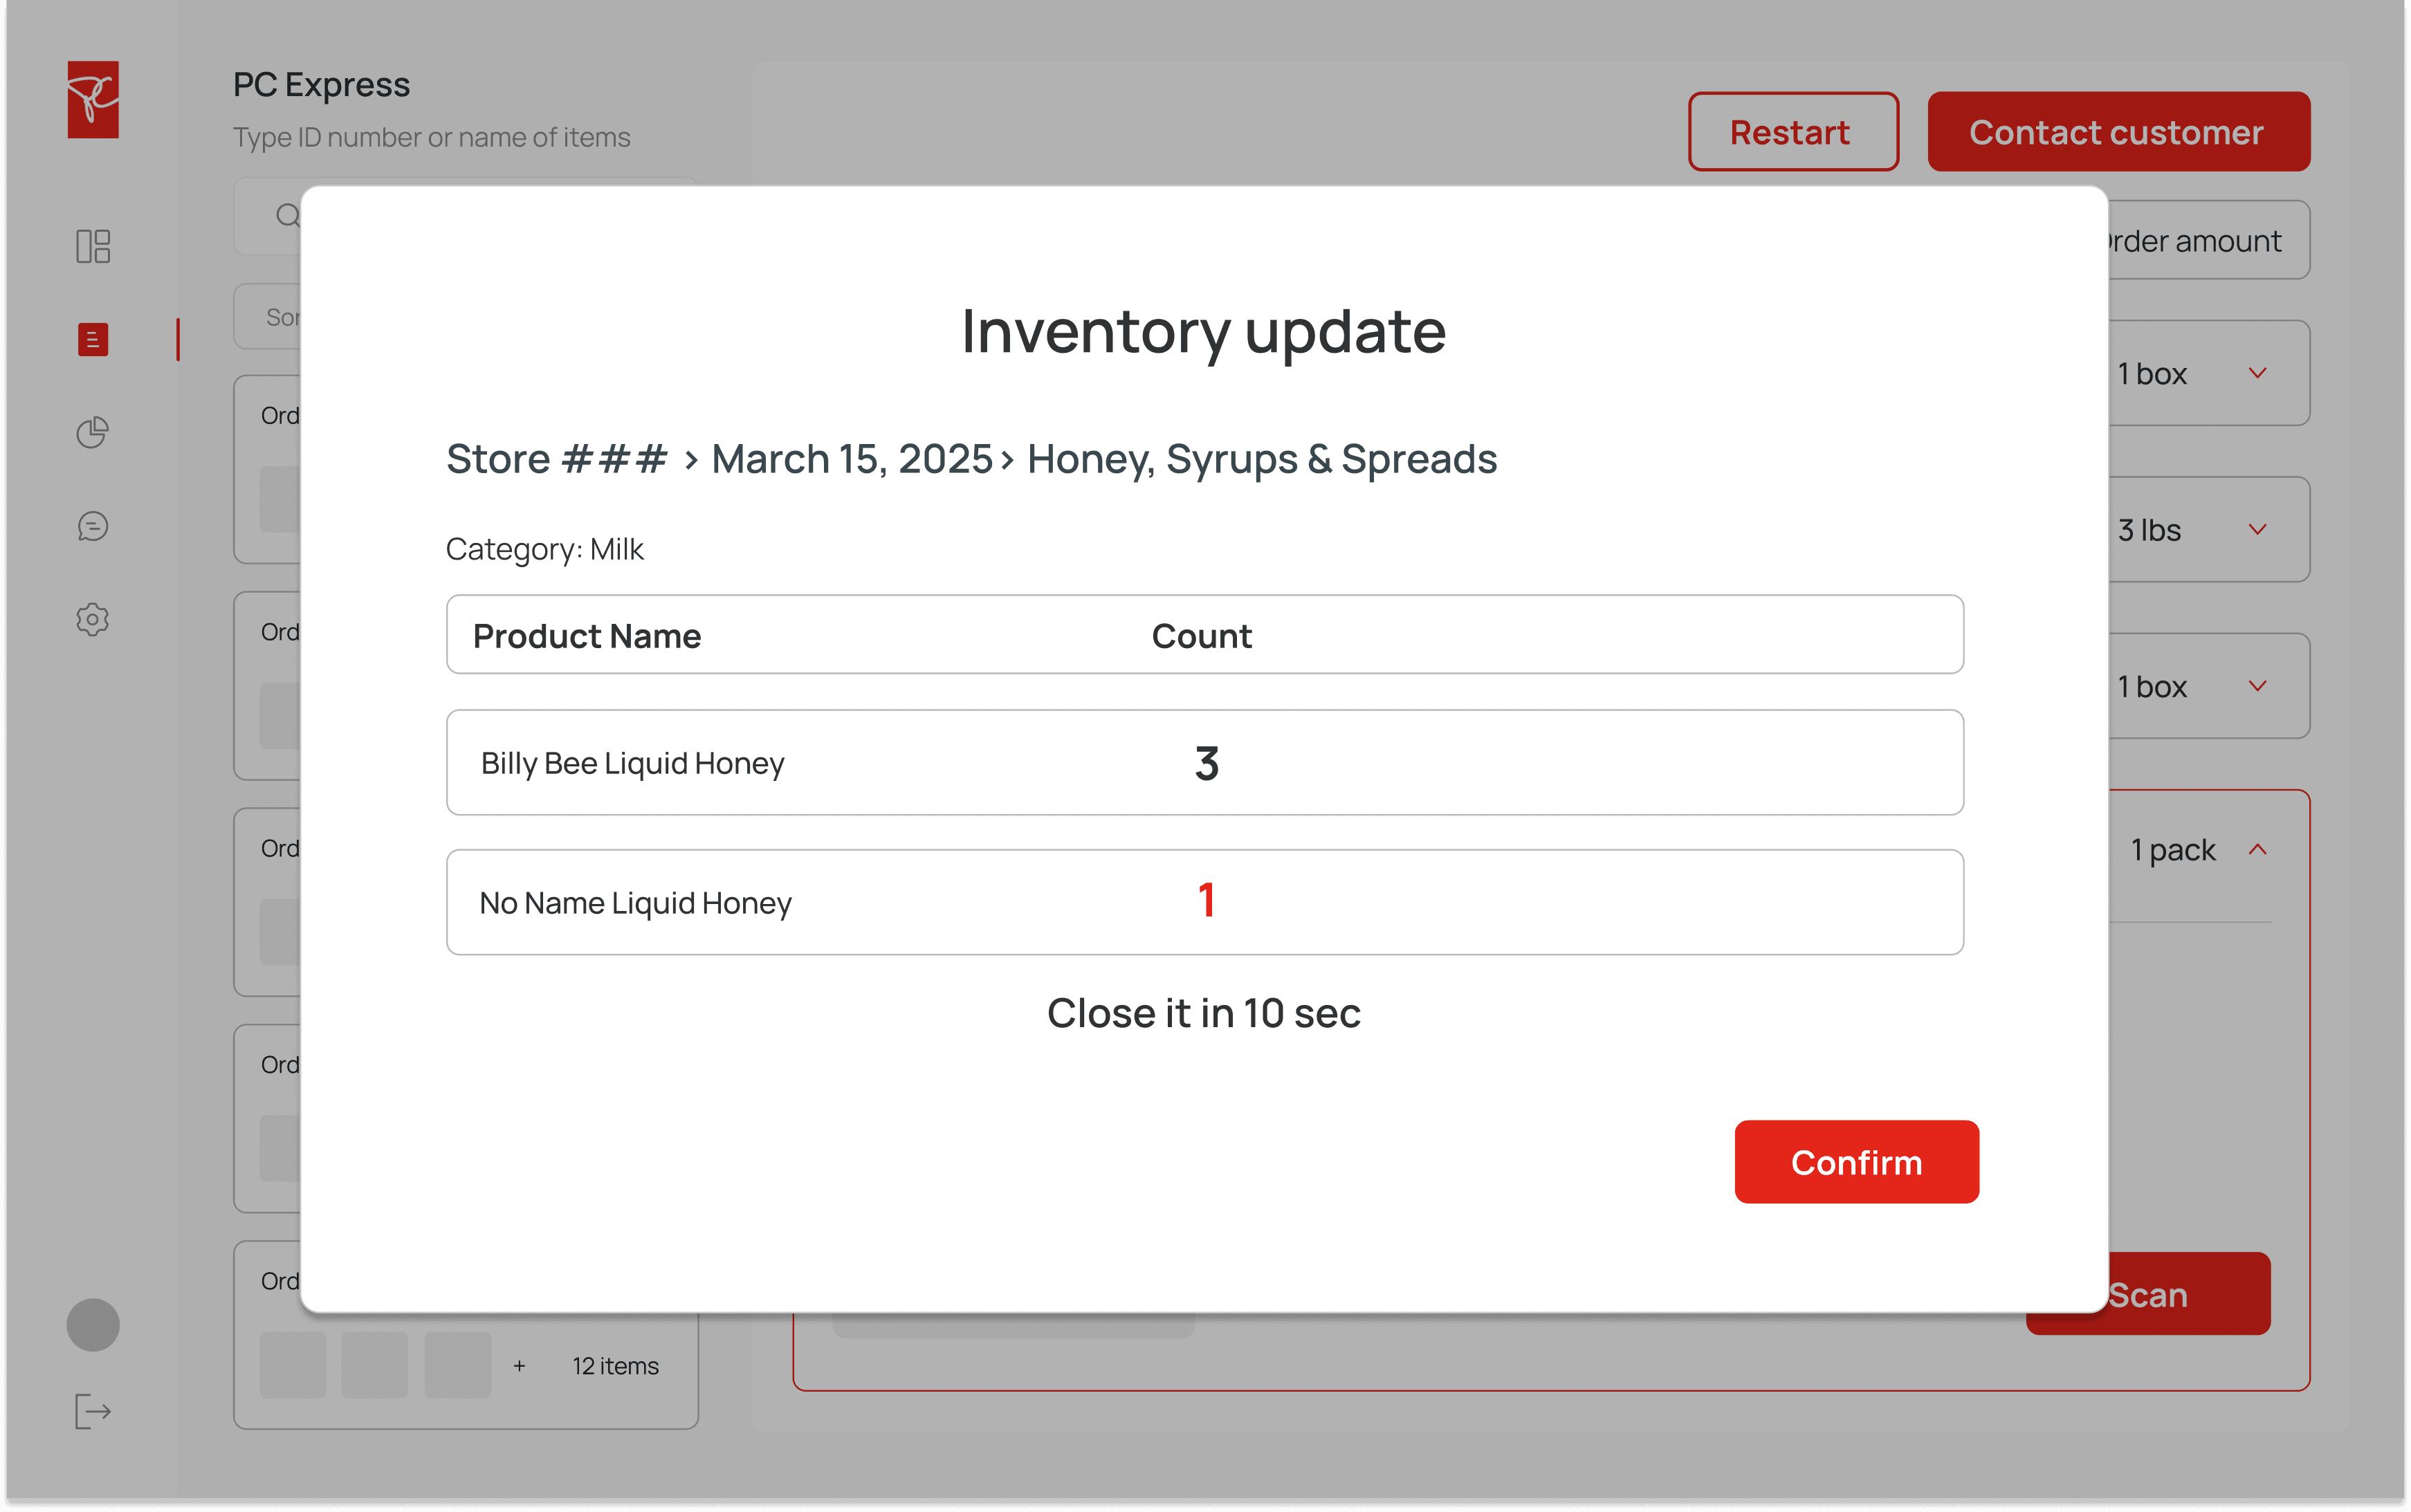
Task: Collapse the 1 pack expander
Action: 2257,850
